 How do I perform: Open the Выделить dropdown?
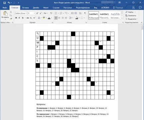point(132,19)
